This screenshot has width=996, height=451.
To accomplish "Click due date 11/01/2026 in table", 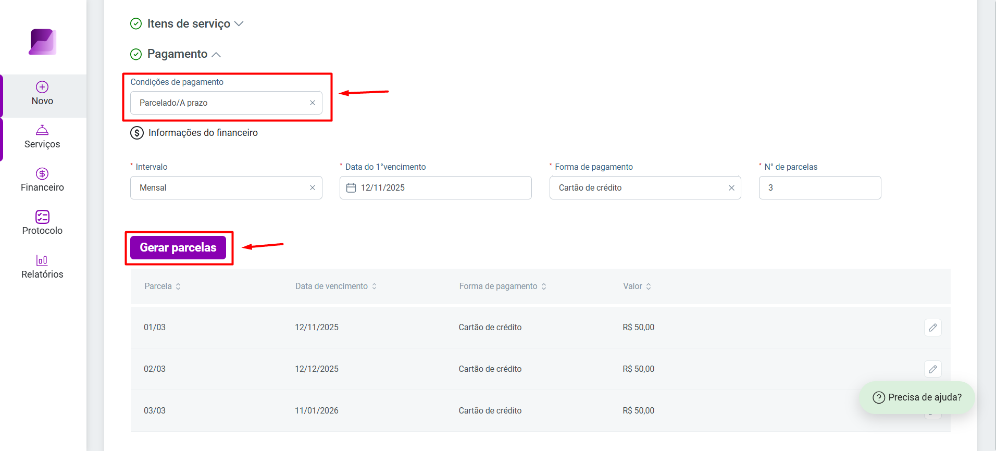I will tap(317, 411).
